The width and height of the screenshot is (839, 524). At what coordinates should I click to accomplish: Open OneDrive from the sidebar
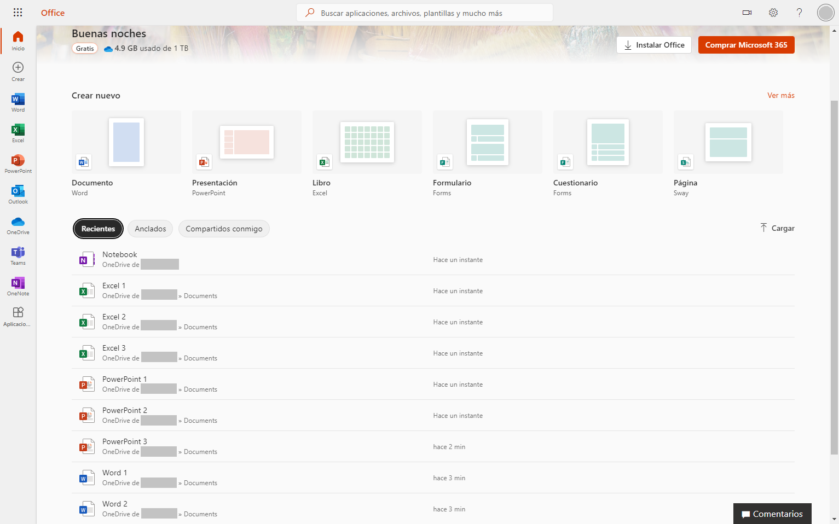pos(18,224)
